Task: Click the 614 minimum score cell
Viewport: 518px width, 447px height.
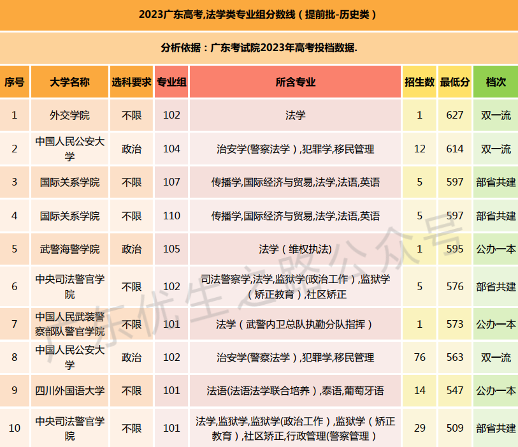Action: tap(455, 149)
